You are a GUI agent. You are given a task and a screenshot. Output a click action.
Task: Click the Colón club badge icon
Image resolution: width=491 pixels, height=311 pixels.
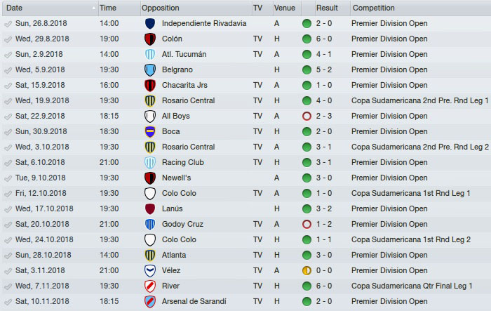click(149, 39)
